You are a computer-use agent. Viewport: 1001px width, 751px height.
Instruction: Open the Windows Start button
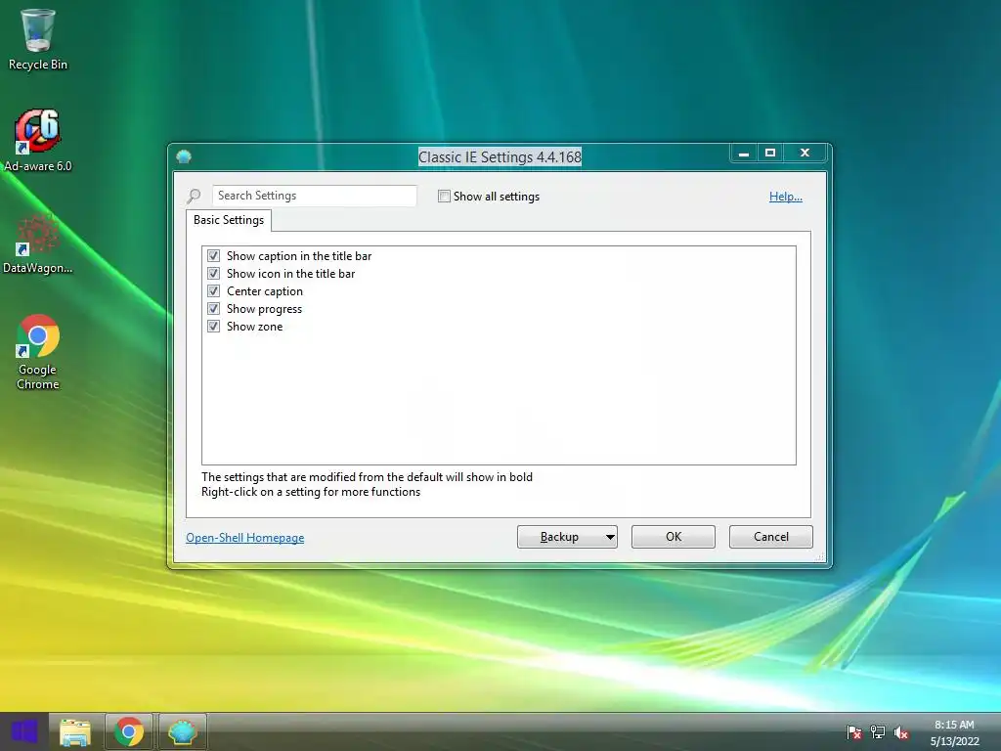(24, 731)
